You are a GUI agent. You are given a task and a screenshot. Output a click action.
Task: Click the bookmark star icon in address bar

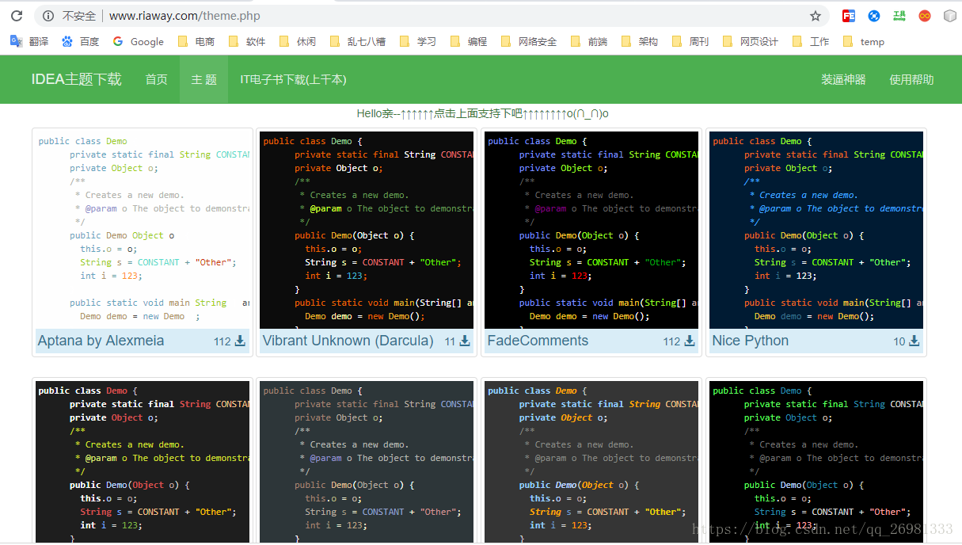[x=816, y=16]
